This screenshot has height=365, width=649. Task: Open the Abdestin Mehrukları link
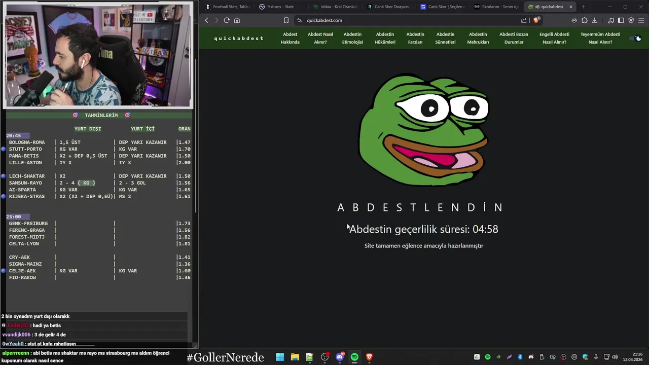[x=478, y=38]
